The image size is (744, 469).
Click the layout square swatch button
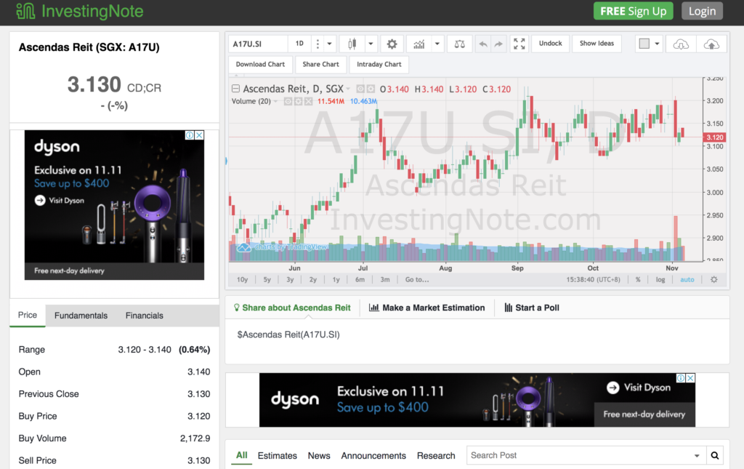[644, 44]
